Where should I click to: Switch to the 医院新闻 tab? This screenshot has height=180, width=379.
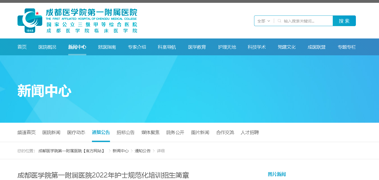(x=51, y=132)
